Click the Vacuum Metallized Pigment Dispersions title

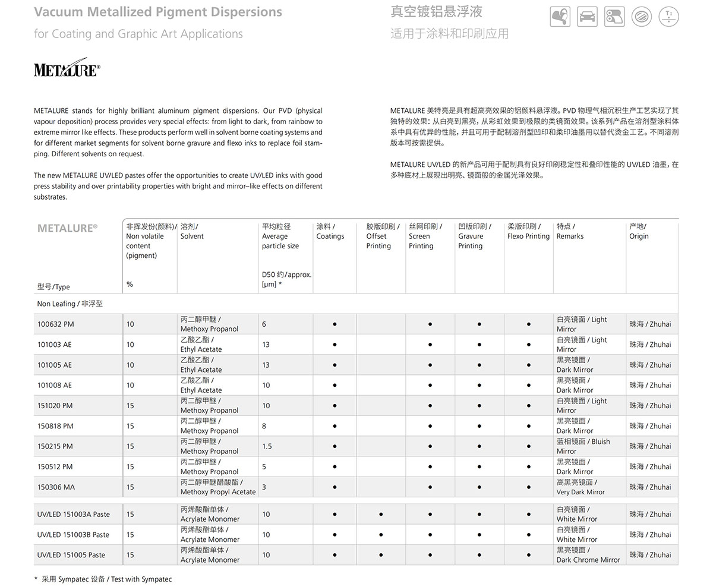click(158, 12)
